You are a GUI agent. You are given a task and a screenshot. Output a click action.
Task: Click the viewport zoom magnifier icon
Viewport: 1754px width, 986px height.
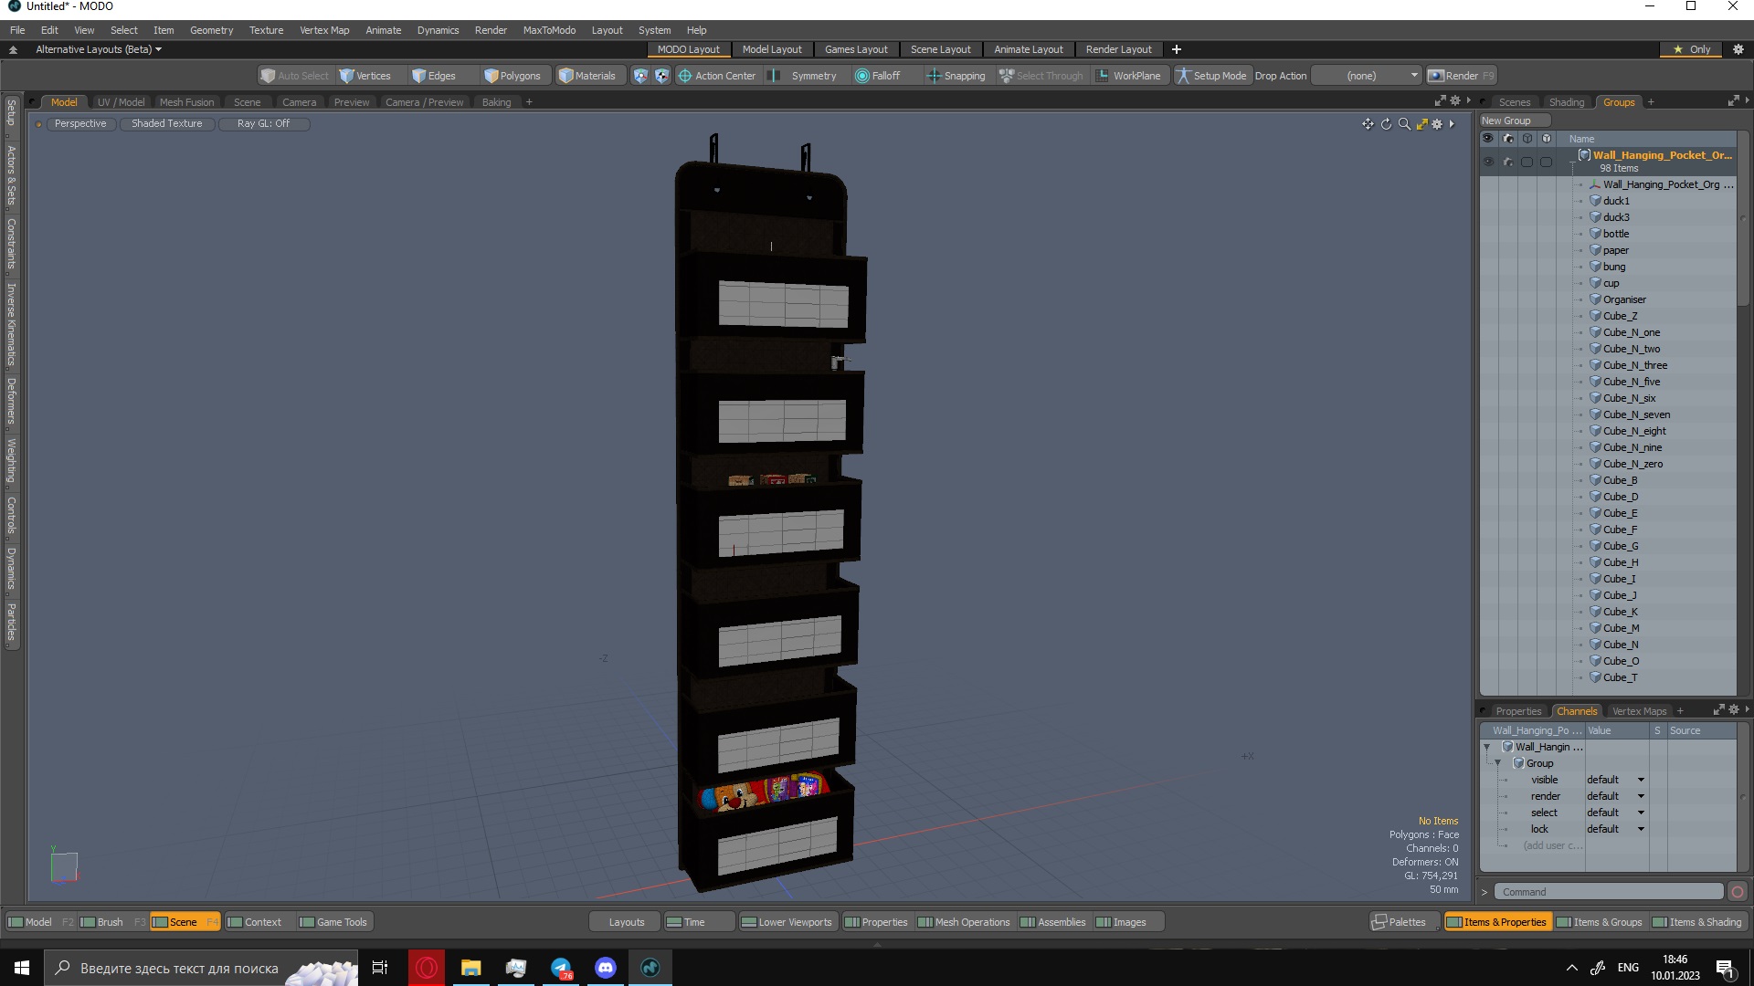1404,124
